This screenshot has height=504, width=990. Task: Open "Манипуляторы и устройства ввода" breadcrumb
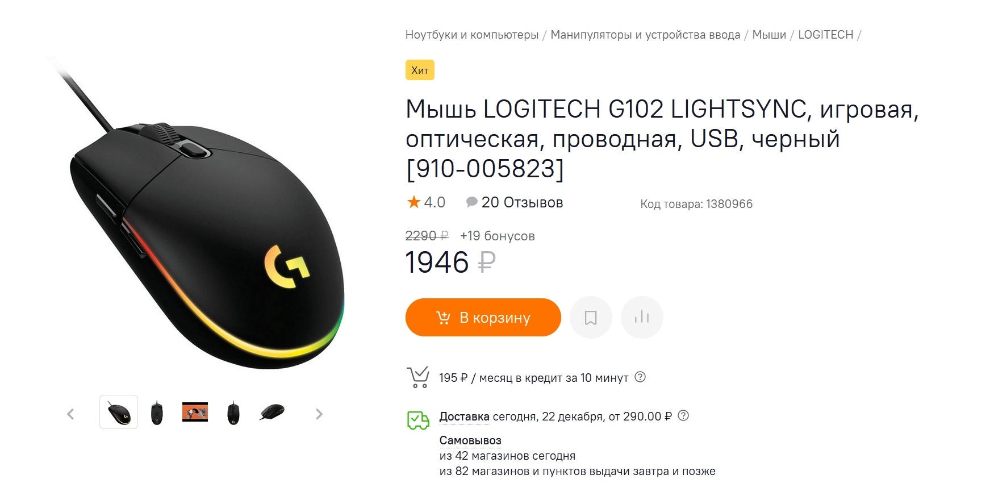[x=645, y=35]
